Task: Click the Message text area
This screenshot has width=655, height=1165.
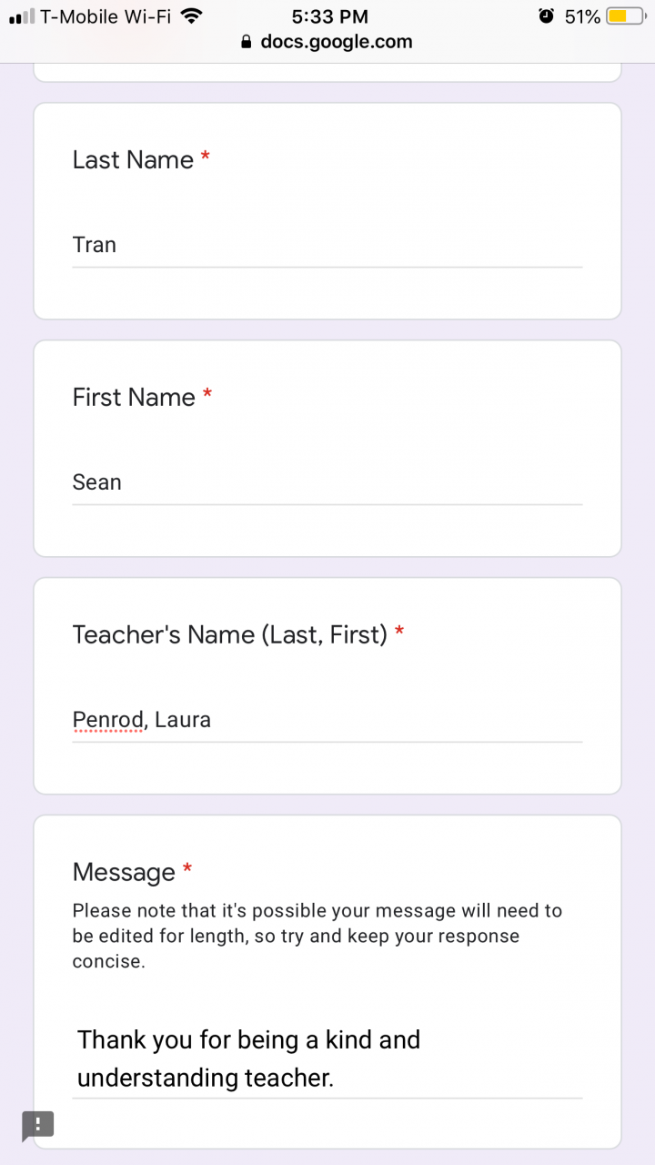Action: click(x=327, y=1059)
